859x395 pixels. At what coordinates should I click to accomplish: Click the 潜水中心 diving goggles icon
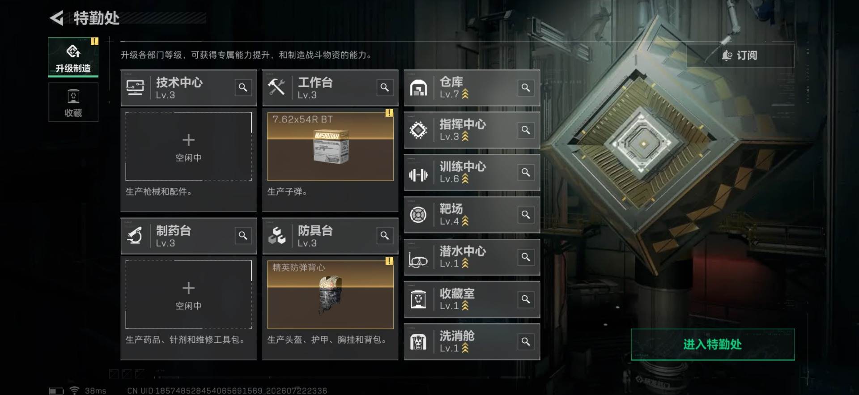tap(418, 258)
